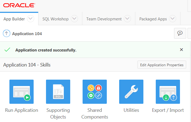Click the up-arrow icon beside Application 104
Image resolution: width=191 pixels, height=122 pixels.
[x=6, y=34]
